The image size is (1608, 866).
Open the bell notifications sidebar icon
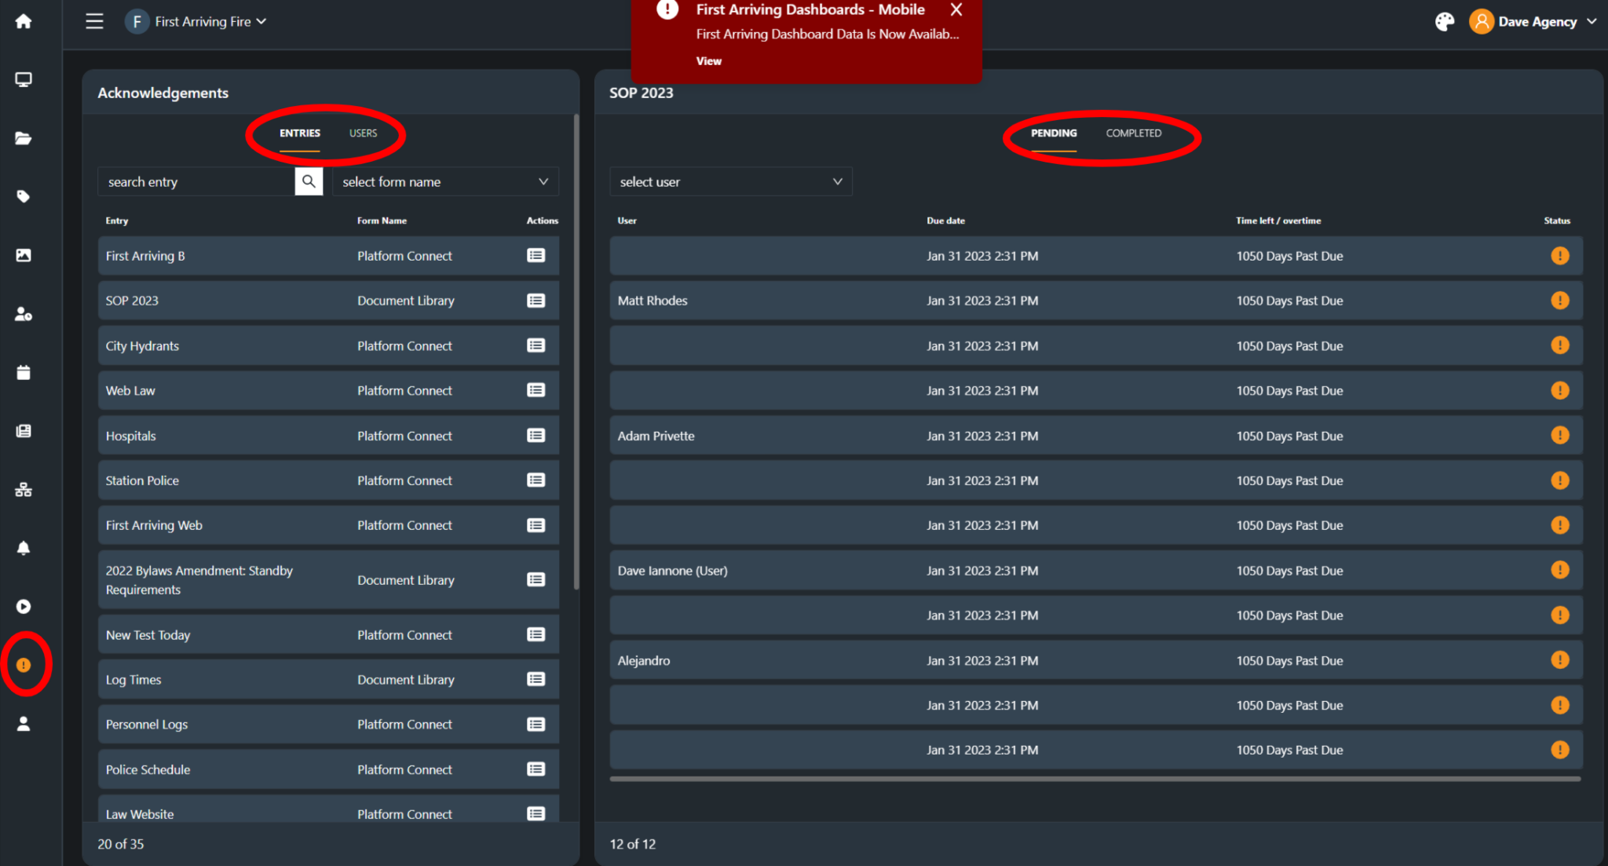[24, 548]
